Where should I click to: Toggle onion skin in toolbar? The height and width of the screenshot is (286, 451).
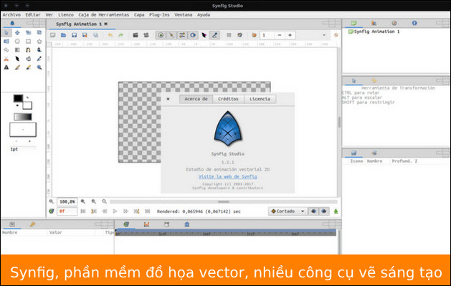[x=254, y=35]
